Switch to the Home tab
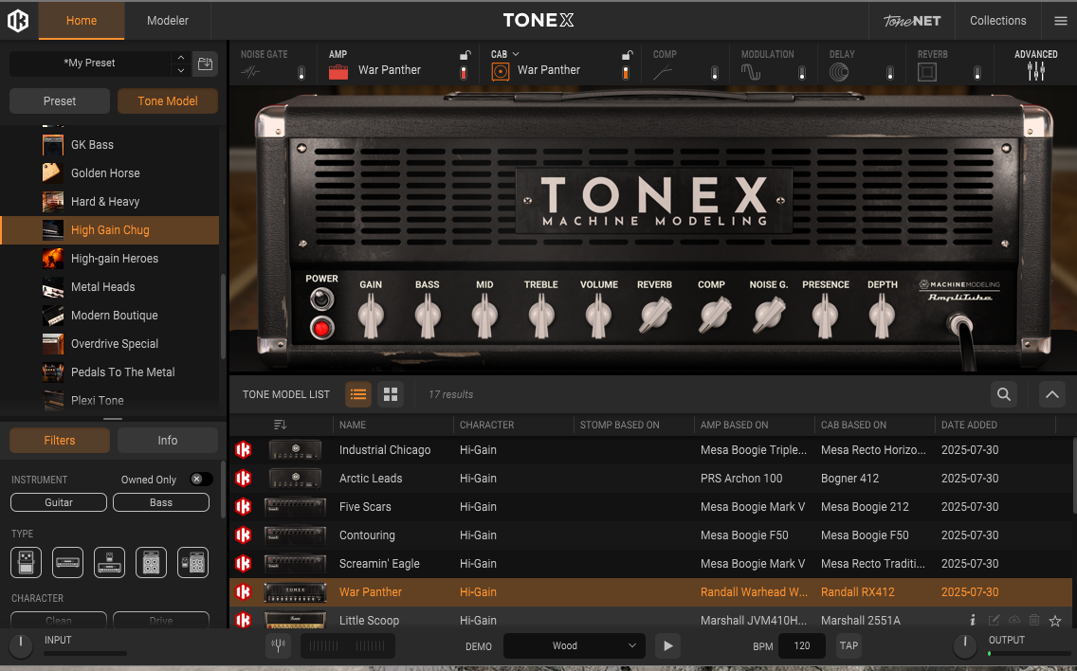The height and width of the screenshot is (671, 1077). 81,21
